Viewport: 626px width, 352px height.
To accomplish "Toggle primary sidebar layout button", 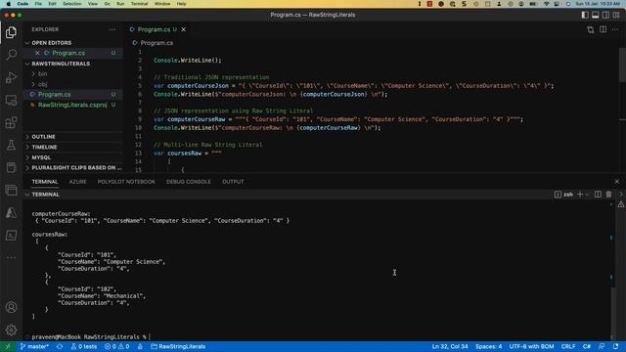I will tap(585, 15).
